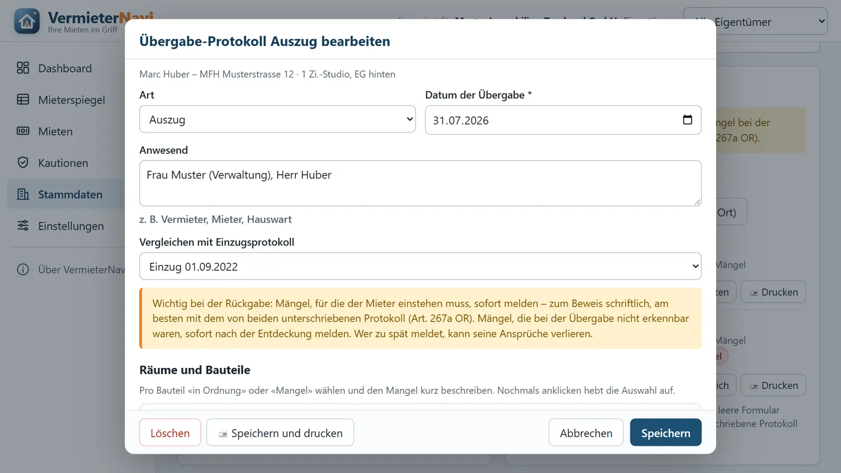
Task: Click the Mieterspiegel table icon
Action: [23, 99]
